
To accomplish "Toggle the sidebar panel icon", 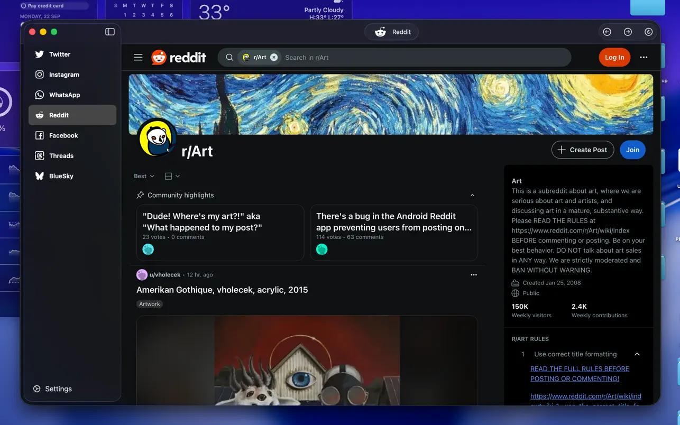I will (110, 32).
